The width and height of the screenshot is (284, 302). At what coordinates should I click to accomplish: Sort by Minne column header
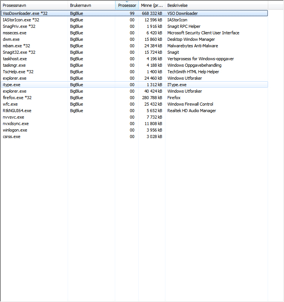[152, 5]
